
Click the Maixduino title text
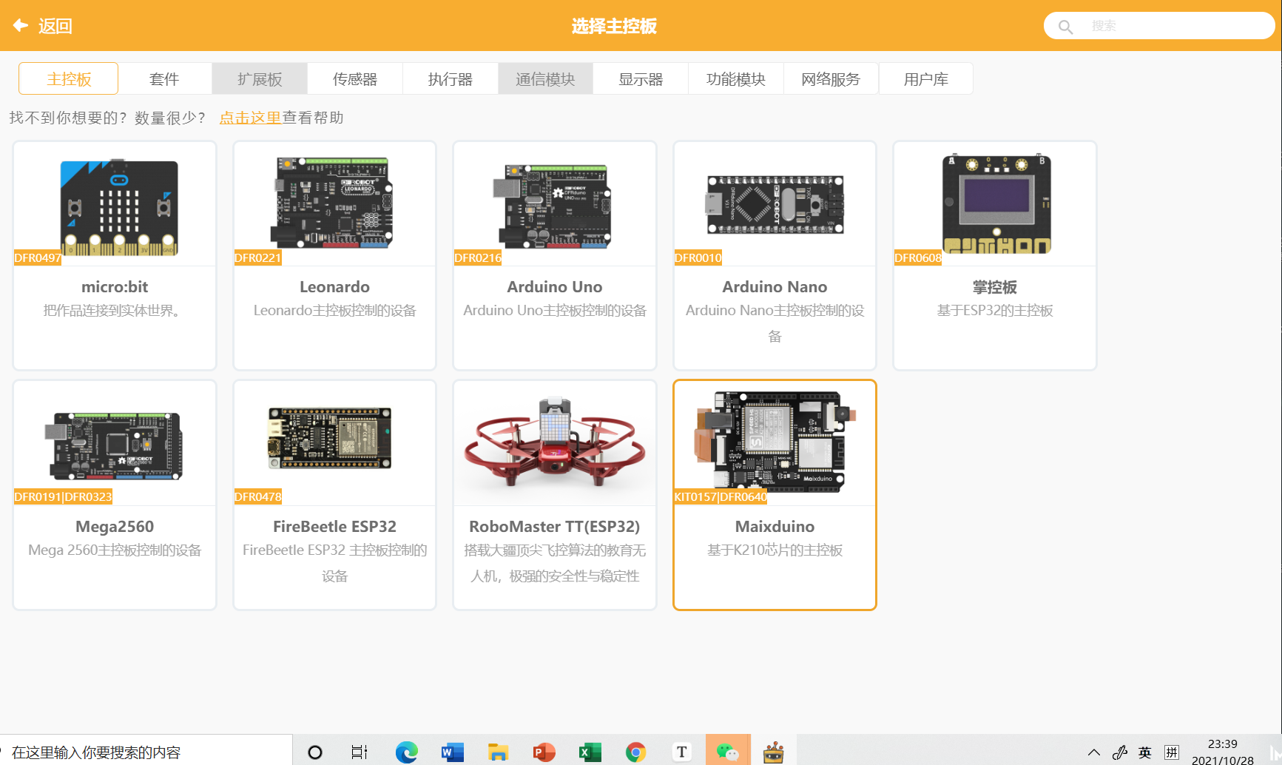coord(775,527)
